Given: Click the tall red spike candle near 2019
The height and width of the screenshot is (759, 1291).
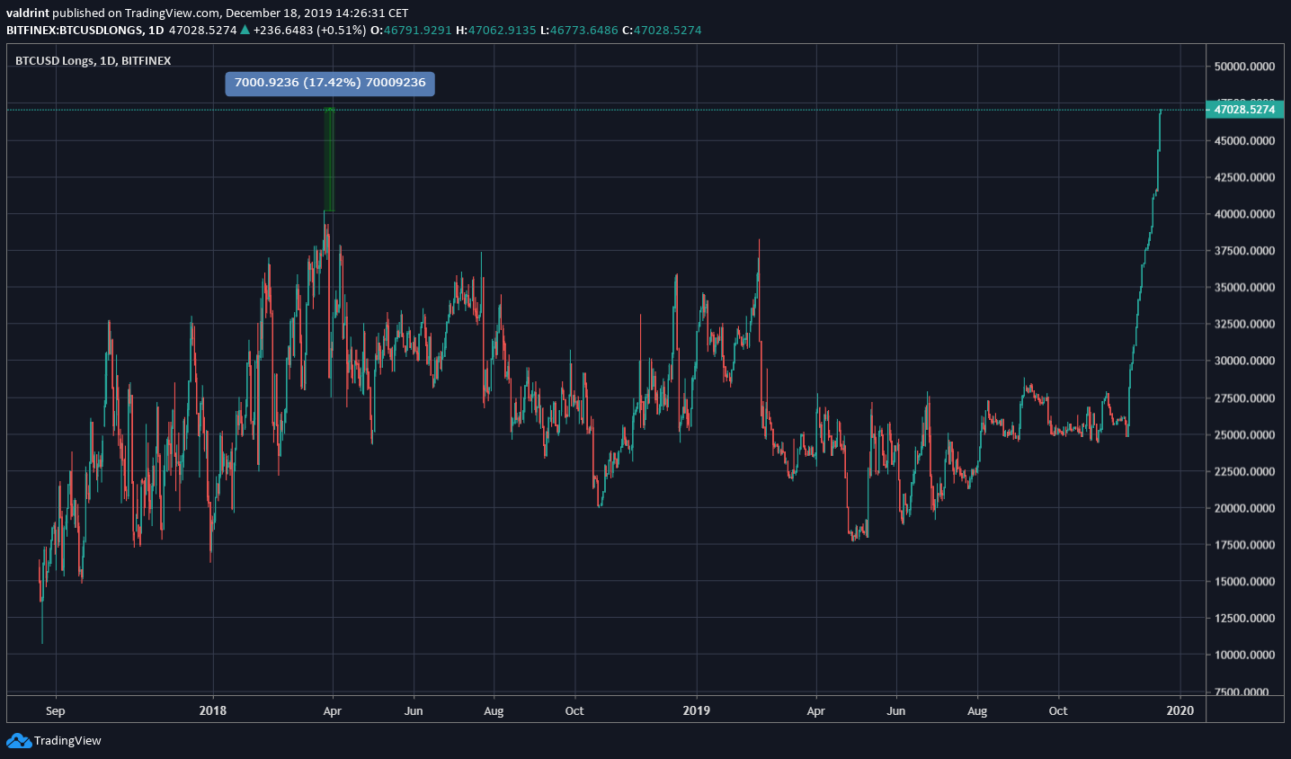Looking at the screenshot, I should pyautogui.click(x=758, y=288).
